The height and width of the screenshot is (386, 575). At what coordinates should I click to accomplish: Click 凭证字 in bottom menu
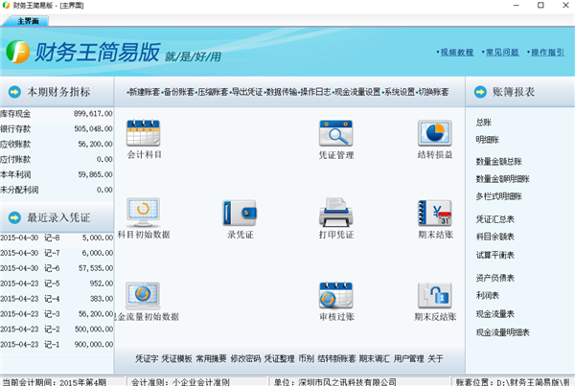click(147, 358)
